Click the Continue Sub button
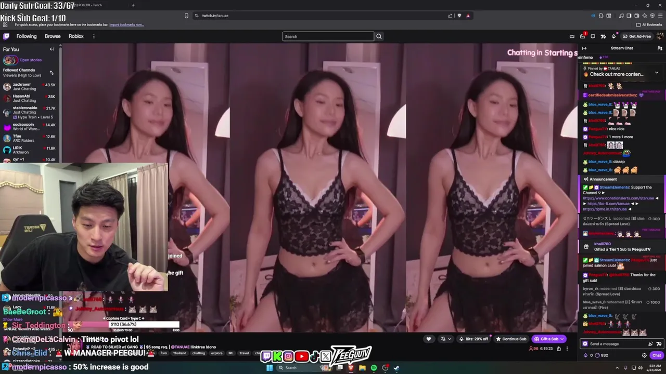Viewport: 666px width, 374px height. 511,339
